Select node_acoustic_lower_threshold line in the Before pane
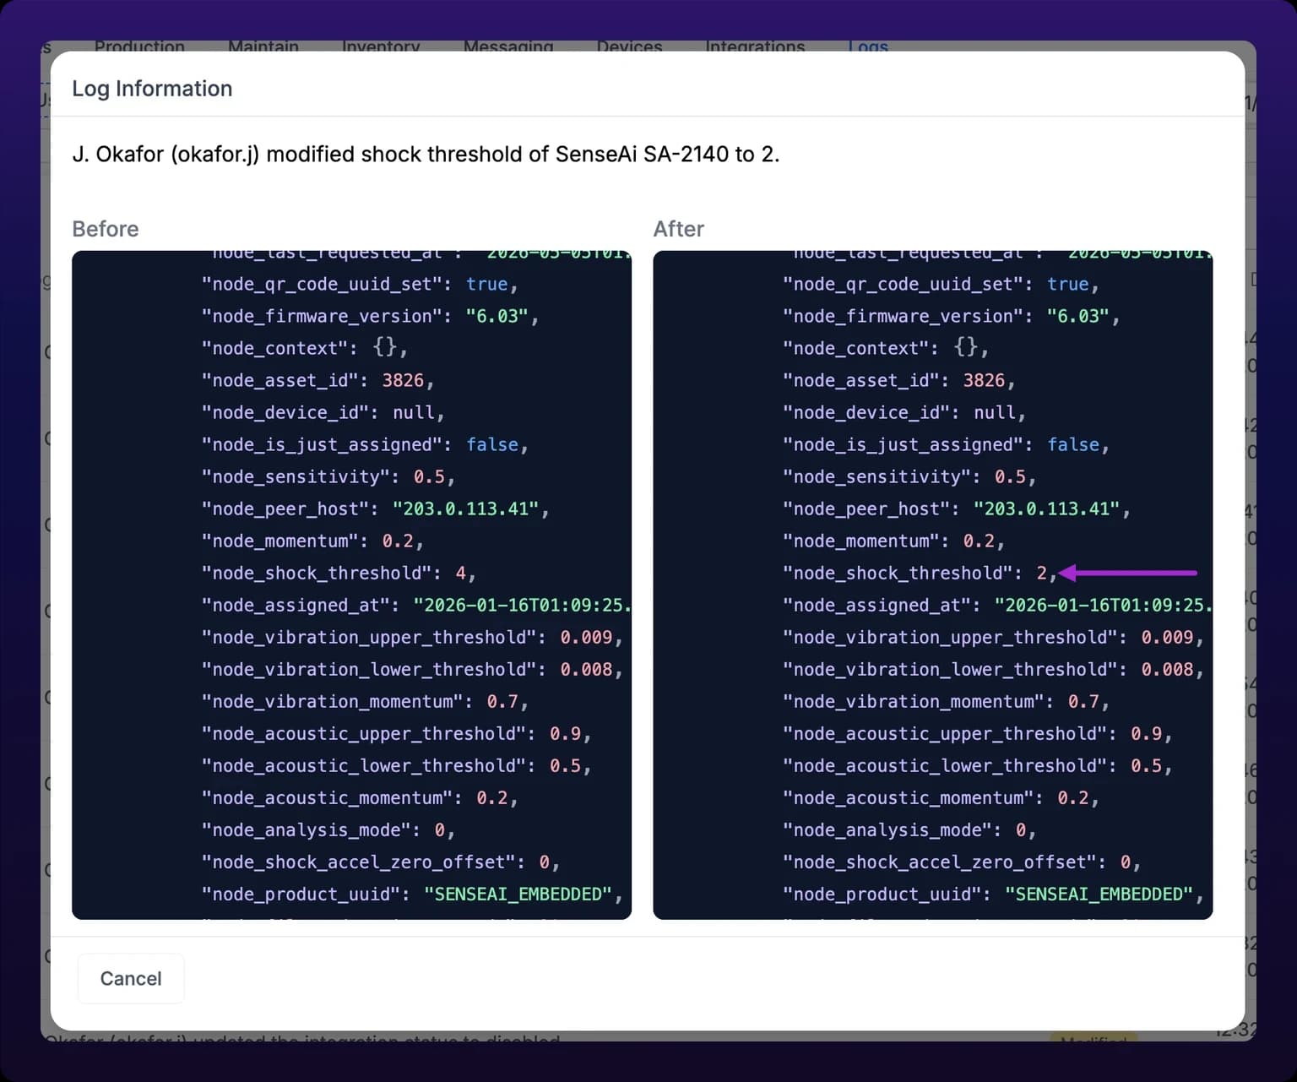The image size is (1297, 1082). click(x=396, y=766)
